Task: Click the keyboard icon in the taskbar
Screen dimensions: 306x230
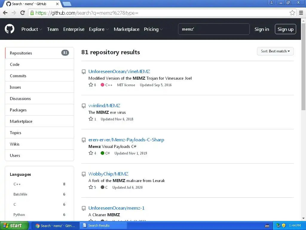Action: (267, 226)
